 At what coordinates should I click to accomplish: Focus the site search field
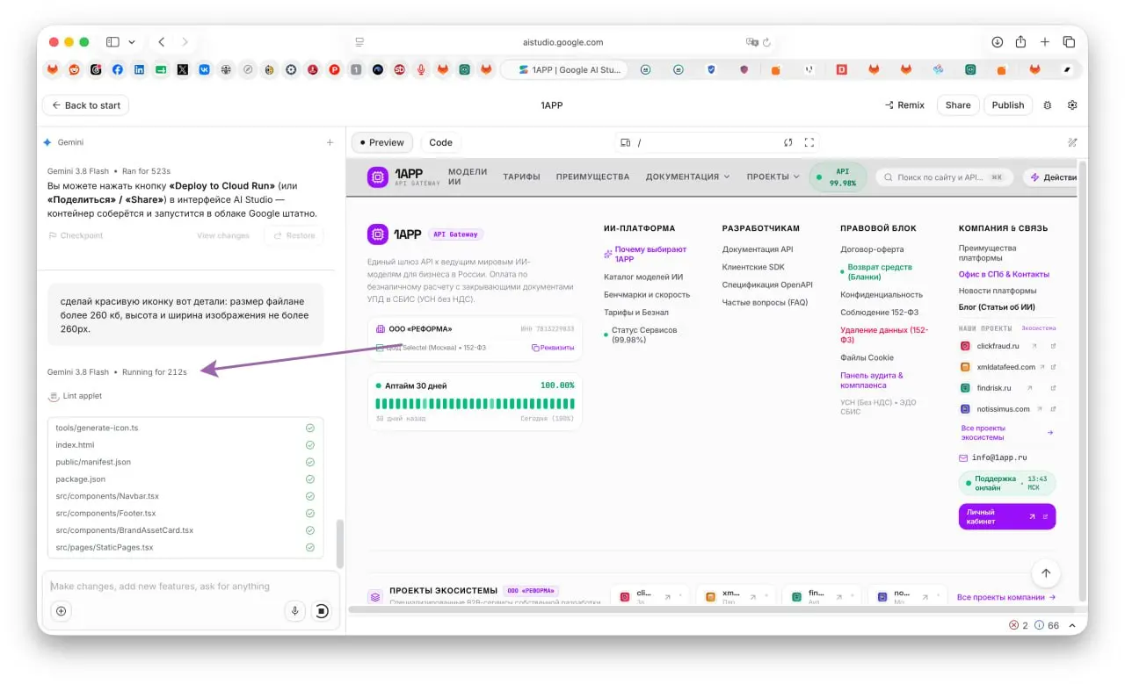(x=944, y=176)
